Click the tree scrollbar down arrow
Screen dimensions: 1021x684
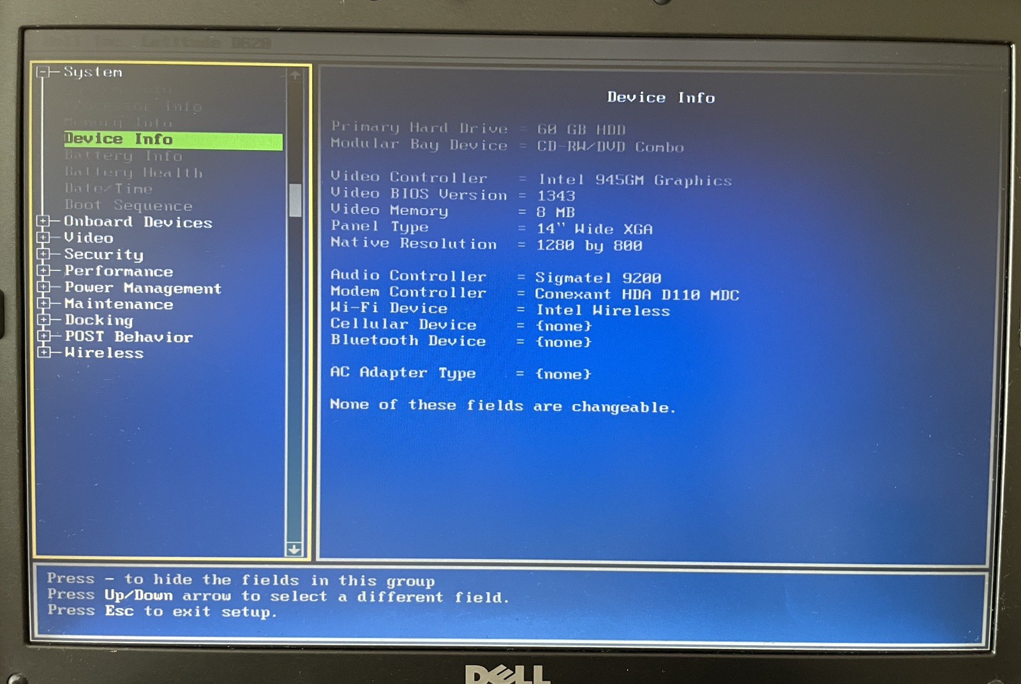[x=294, y=549]
